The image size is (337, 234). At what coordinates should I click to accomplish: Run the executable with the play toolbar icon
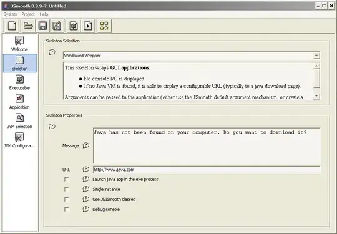[x=88, y=26]
